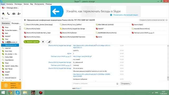Switch to the Последние tab
Screen dimensions: 169x95
click(16, 23)
